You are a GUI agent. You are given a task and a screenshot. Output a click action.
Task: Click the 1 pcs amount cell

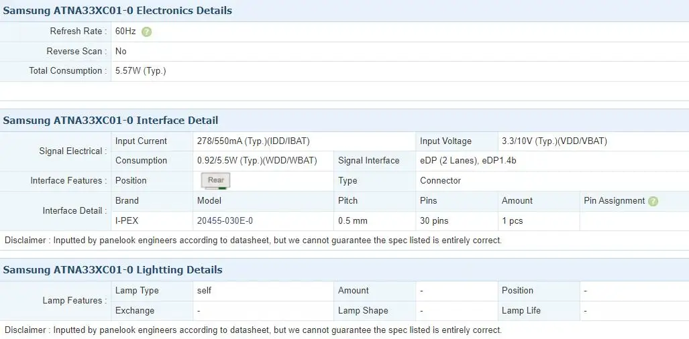click(x=513, y=220)
